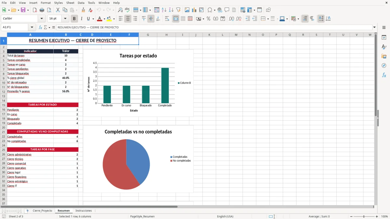Open the sidebar Properties panel icon
Viewport: 390px width, 219px height.
(384, 38)
